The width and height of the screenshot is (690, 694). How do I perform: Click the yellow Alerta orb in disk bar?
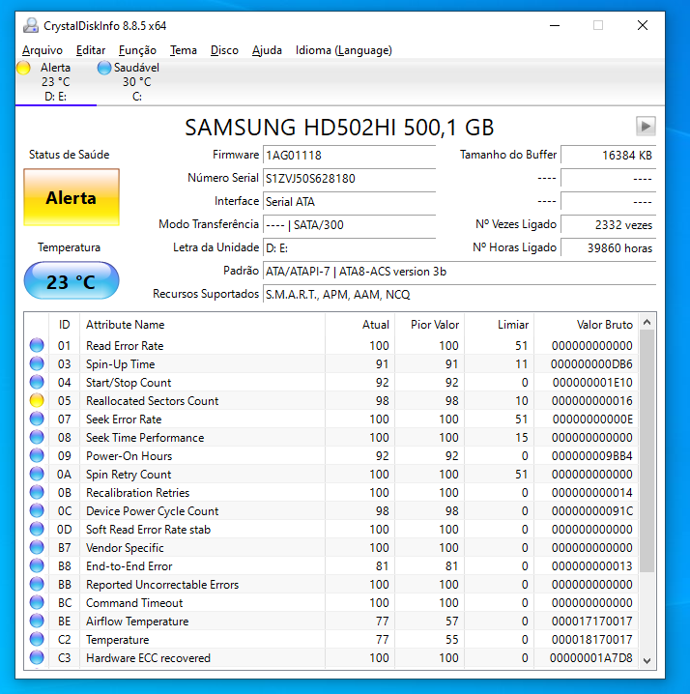[x=23, y=68]
